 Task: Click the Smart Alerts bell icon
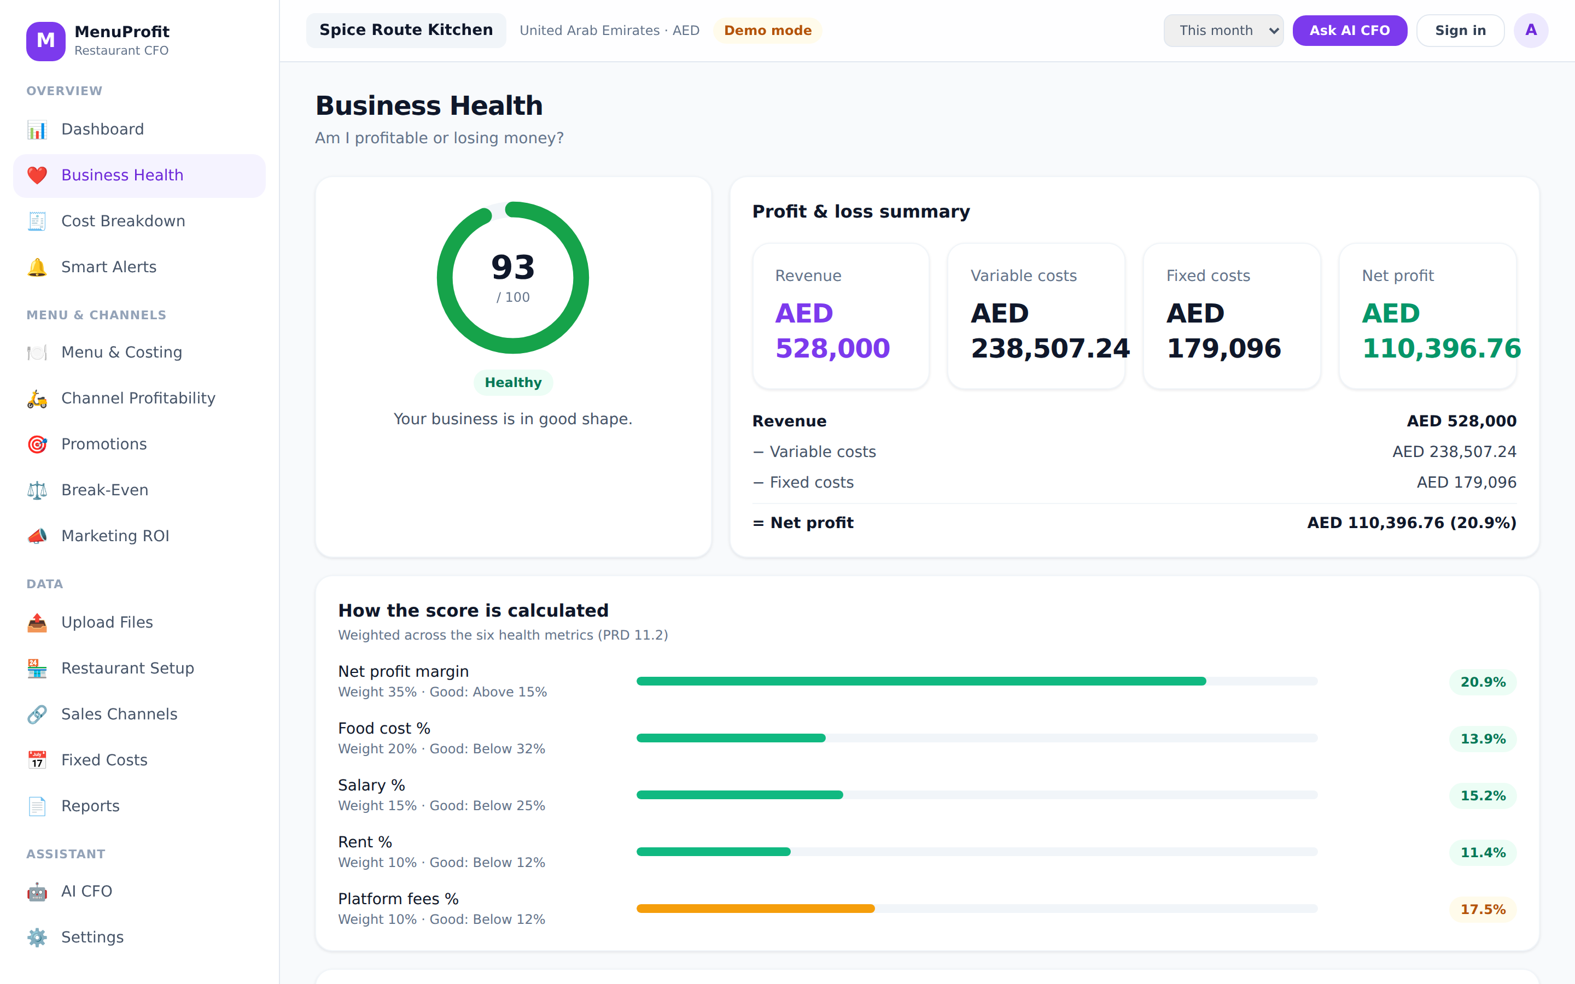point(37,267)
